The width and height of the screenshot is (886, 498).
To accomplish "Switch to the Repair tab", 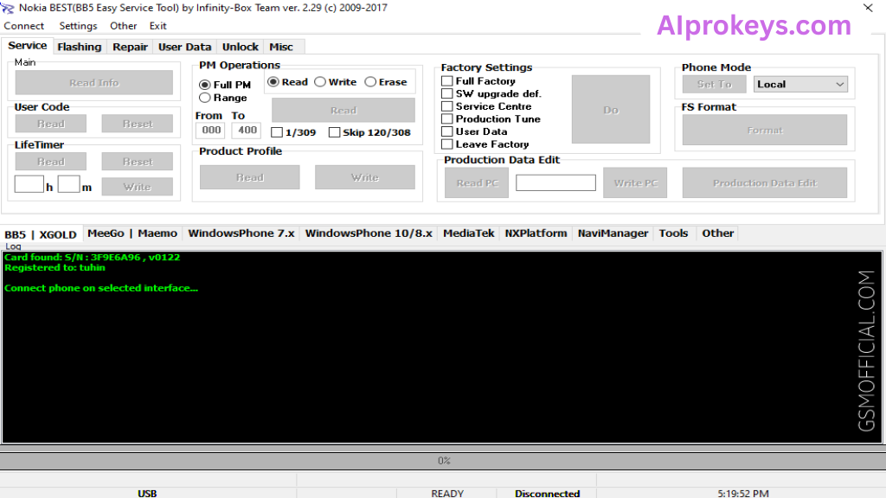I will (130, 47).
